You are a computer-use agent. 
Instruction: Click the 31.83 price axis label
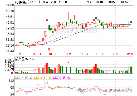tap(10, 40)
